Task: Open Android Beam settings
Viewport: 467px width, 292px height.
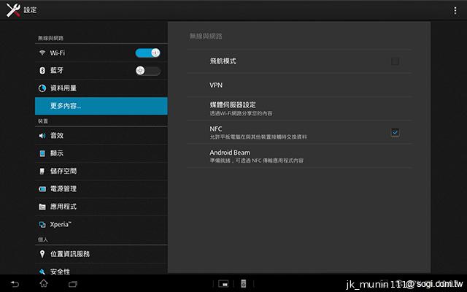Action: pyautogui.click(x=299, y=155)
